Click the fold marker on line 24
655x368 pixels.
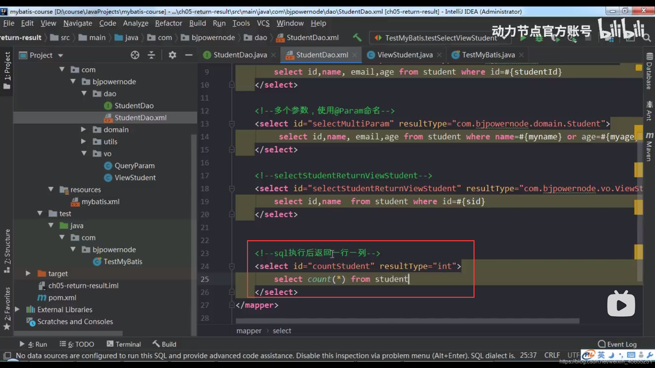[232, 266]
